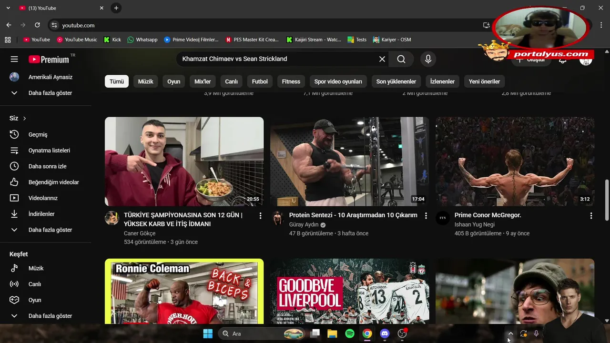The height and width of the screenshot is (343, 610).
Task: Open Kariyer - OSM bookmark
Action: tap(392, 40)
